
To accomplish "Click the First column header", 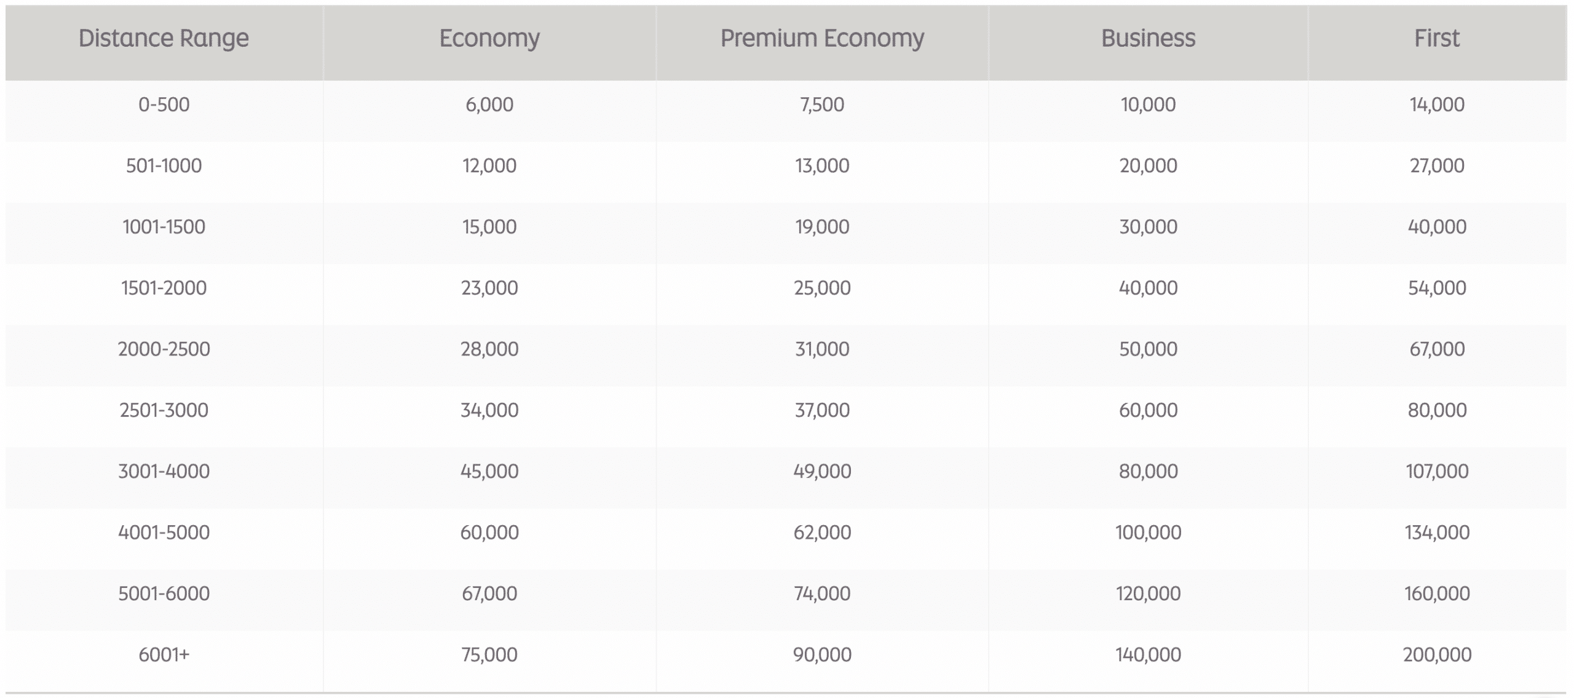I will point(1437,39).
